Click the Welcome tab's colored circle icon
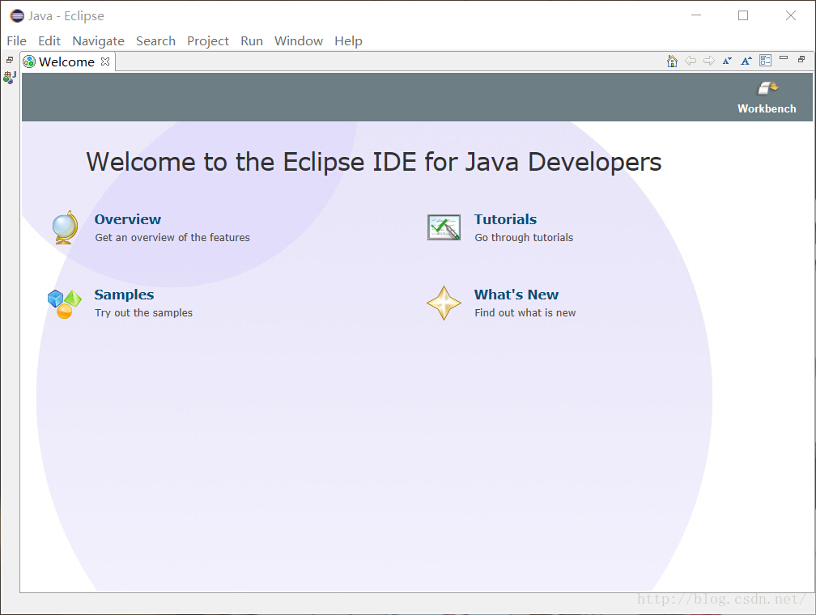 (29, 62)
